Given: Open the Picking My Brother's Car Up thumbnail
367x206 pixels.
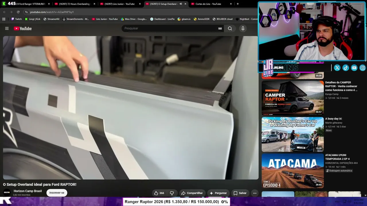Looking at the screenshot, I should click(x=292, y=134).
